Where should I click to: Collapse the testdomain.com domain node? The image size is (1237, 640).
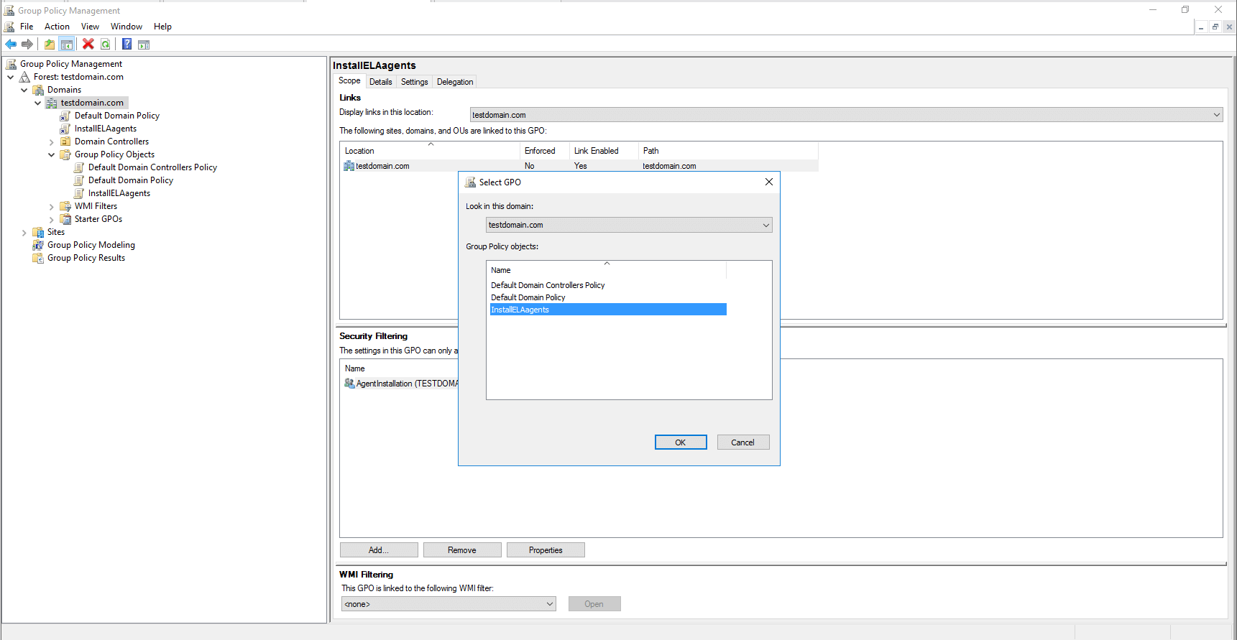[x=38, y=103]
